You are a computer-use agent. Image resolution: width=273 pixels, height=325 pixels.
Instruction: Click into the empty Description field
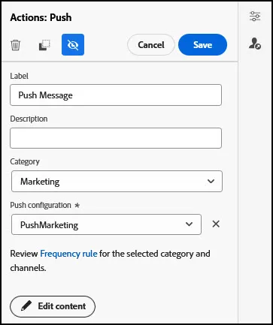coord(116,138)
